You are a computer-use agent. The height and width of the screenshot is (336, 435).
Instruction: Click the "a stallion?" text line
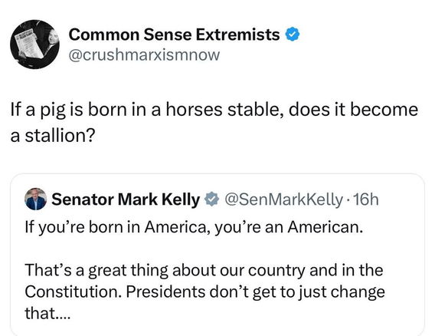(53, 136)
